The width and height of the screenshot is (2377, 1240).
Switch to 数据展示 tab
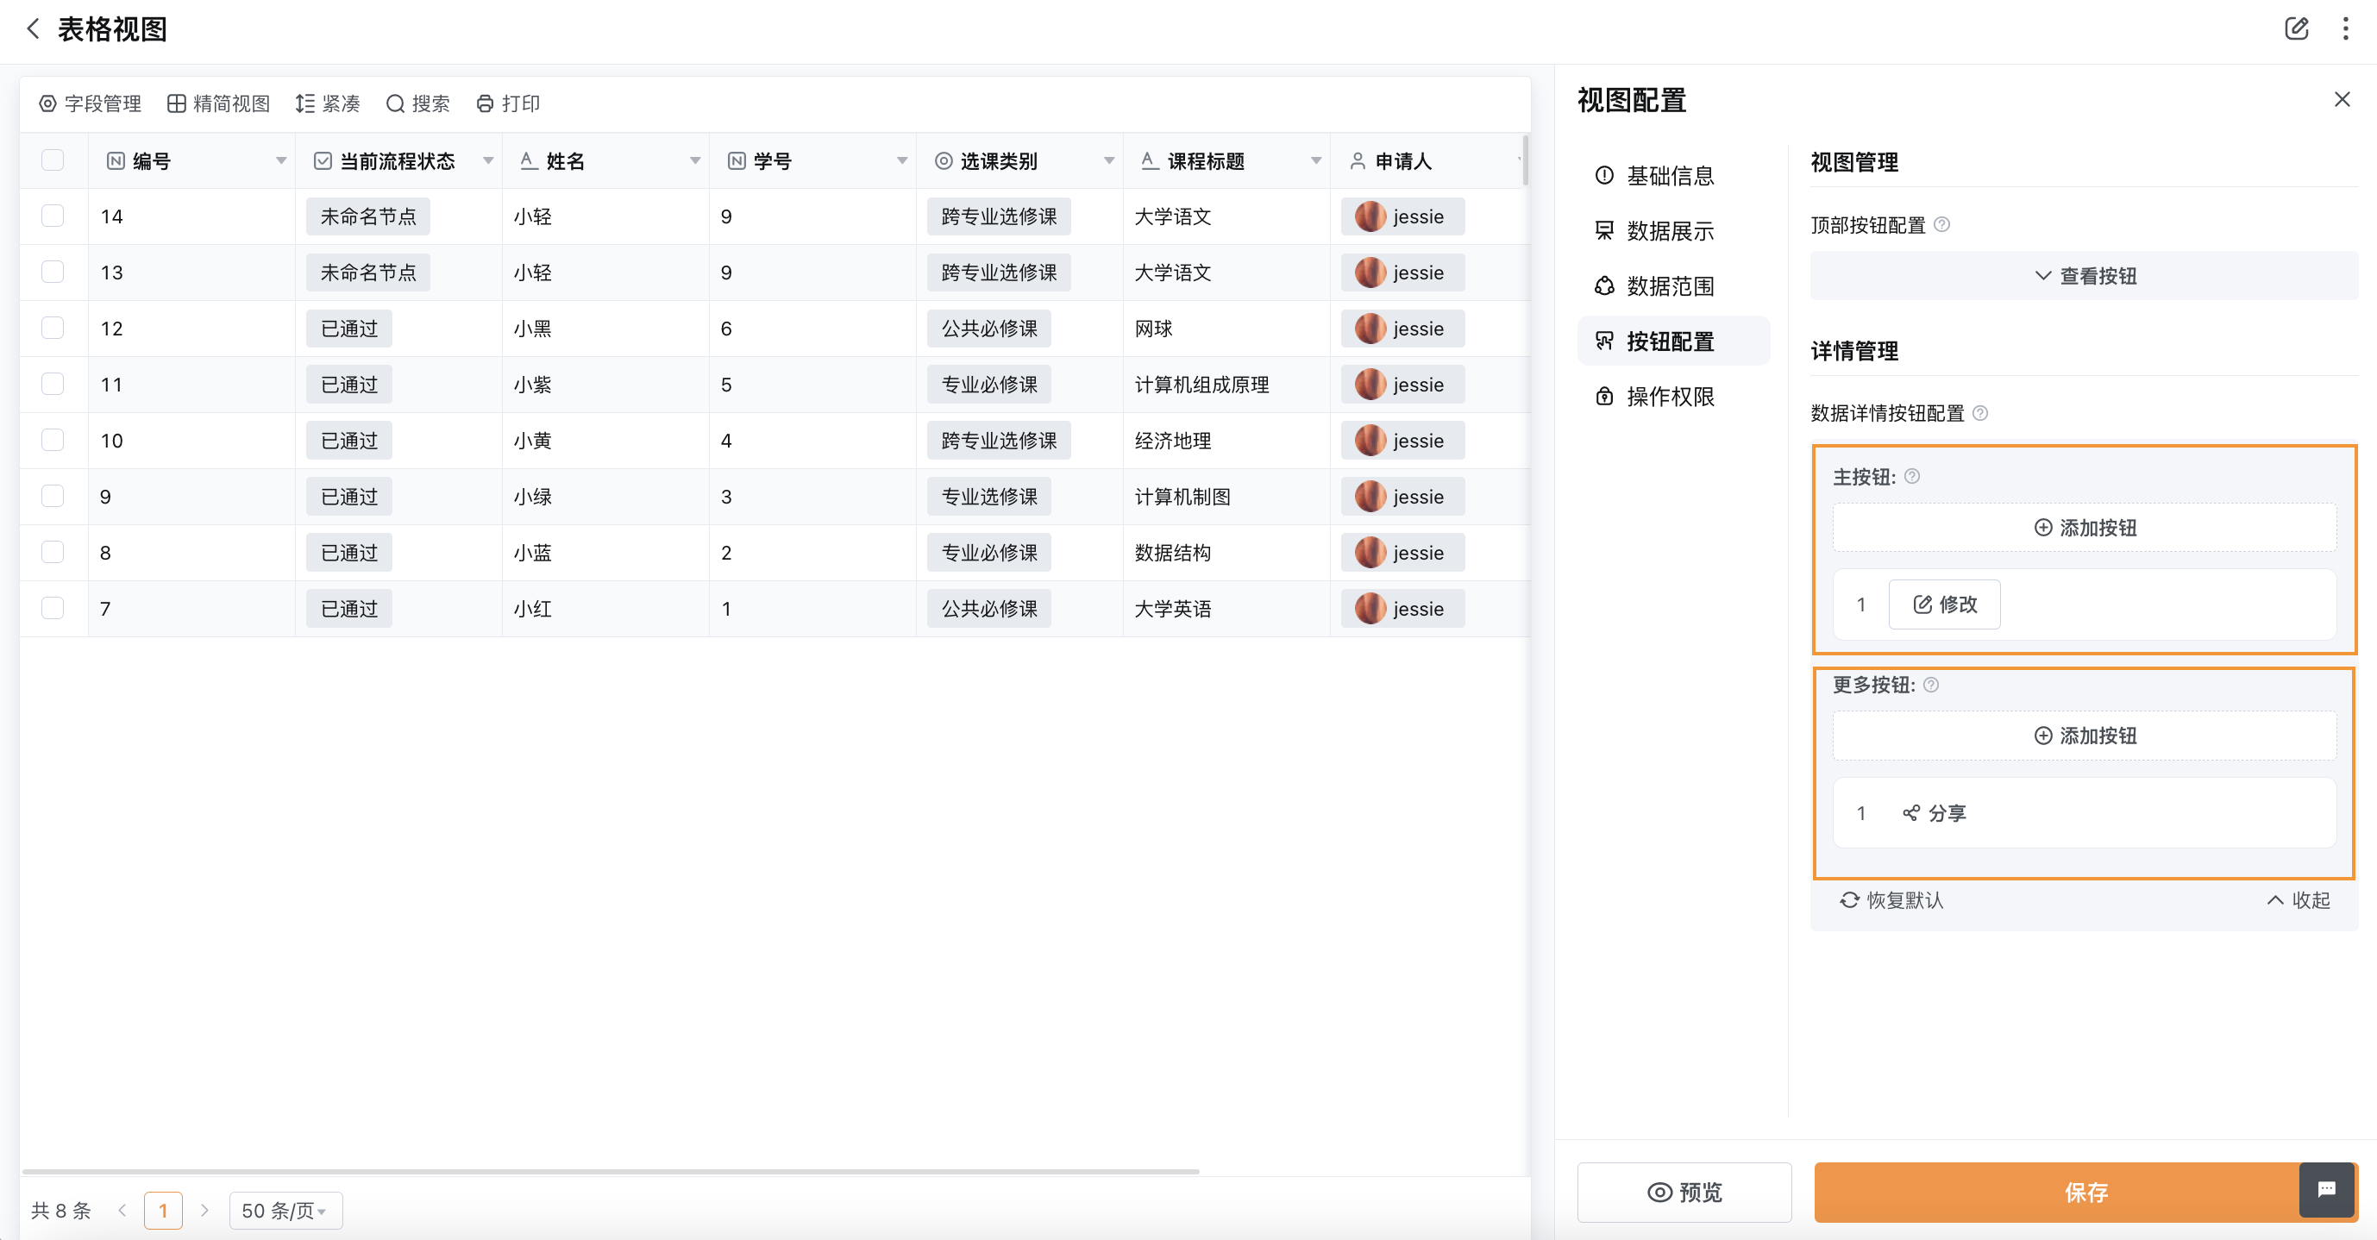[1673, 230]
